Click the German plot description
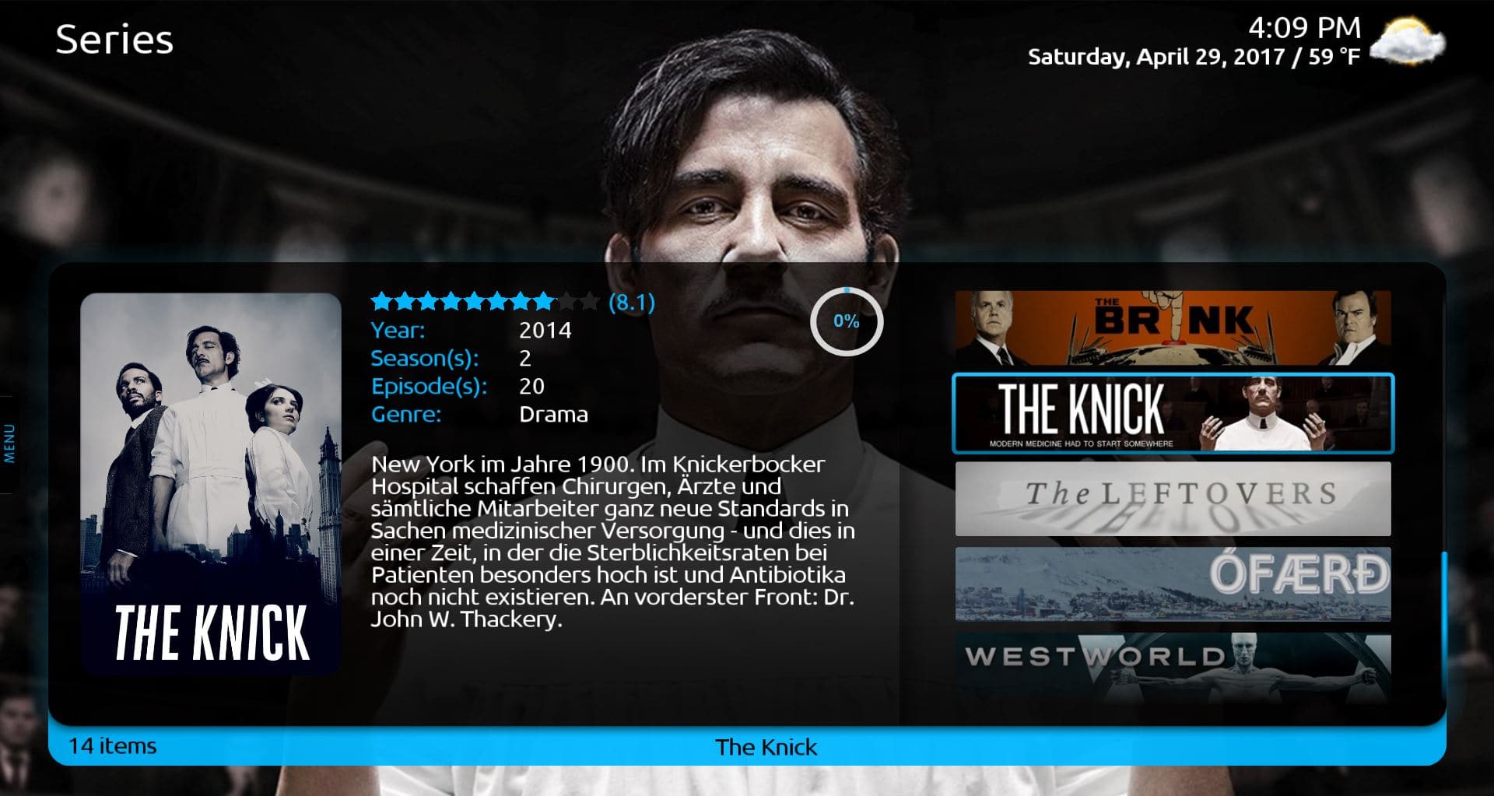The height and width of the screenshot is (796, 1494). point(613,542)
